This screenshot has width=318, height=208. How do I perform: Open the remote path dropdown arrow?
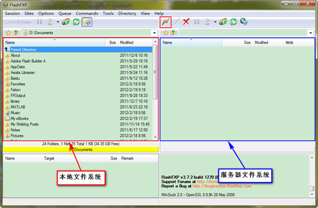tap(311, 33)
